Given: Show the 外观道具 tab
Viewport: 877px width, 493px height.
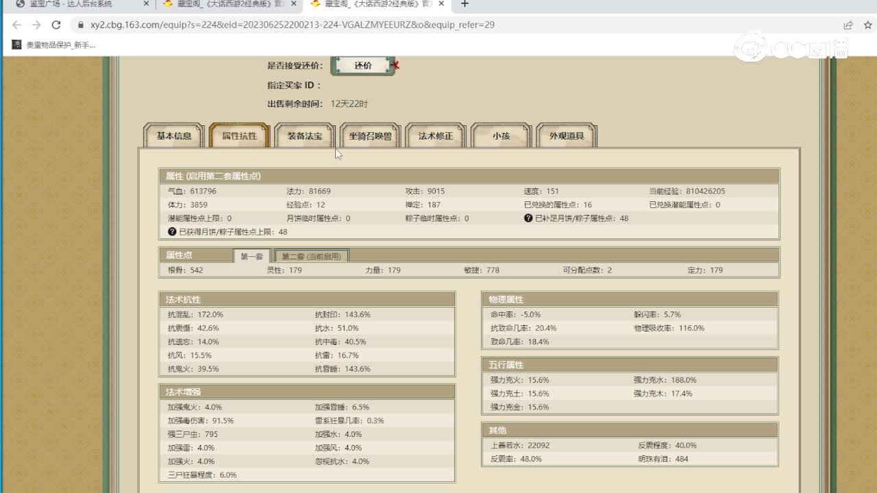Looking at the screenshot, I should click(x=567, y=136).
